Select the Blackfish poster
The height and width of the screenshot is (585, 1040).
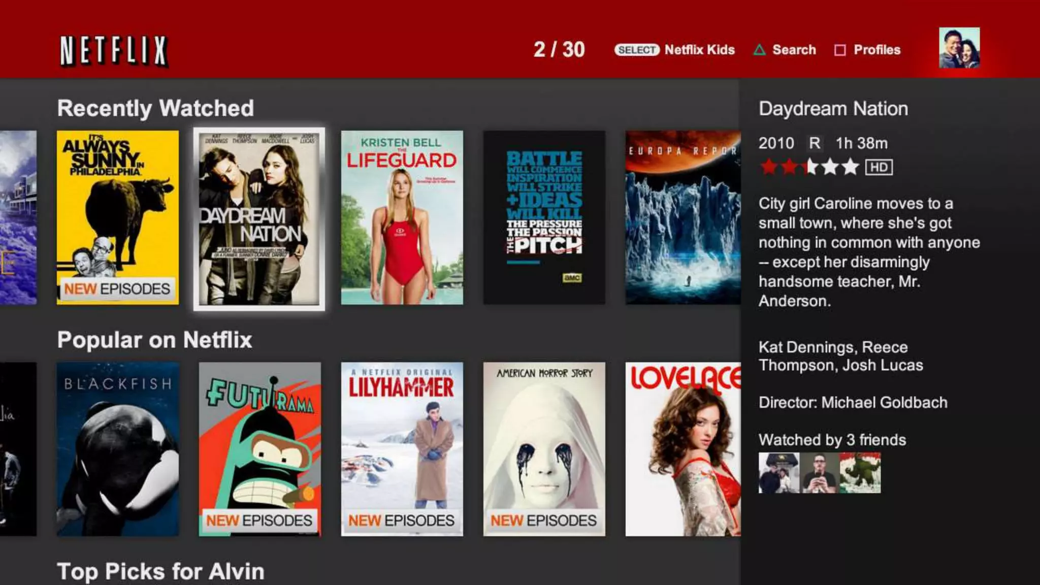117,449
